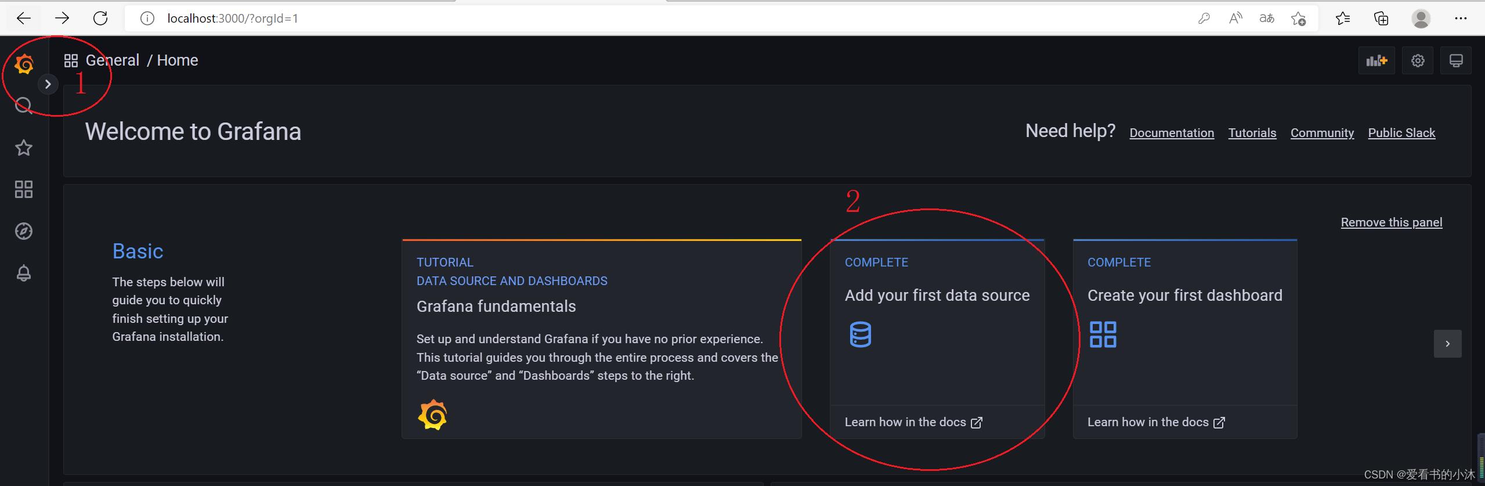Screen dimensions: 1485x486
Task: Click the Grafana logo in tutorial card
Action: coord(432,415)
